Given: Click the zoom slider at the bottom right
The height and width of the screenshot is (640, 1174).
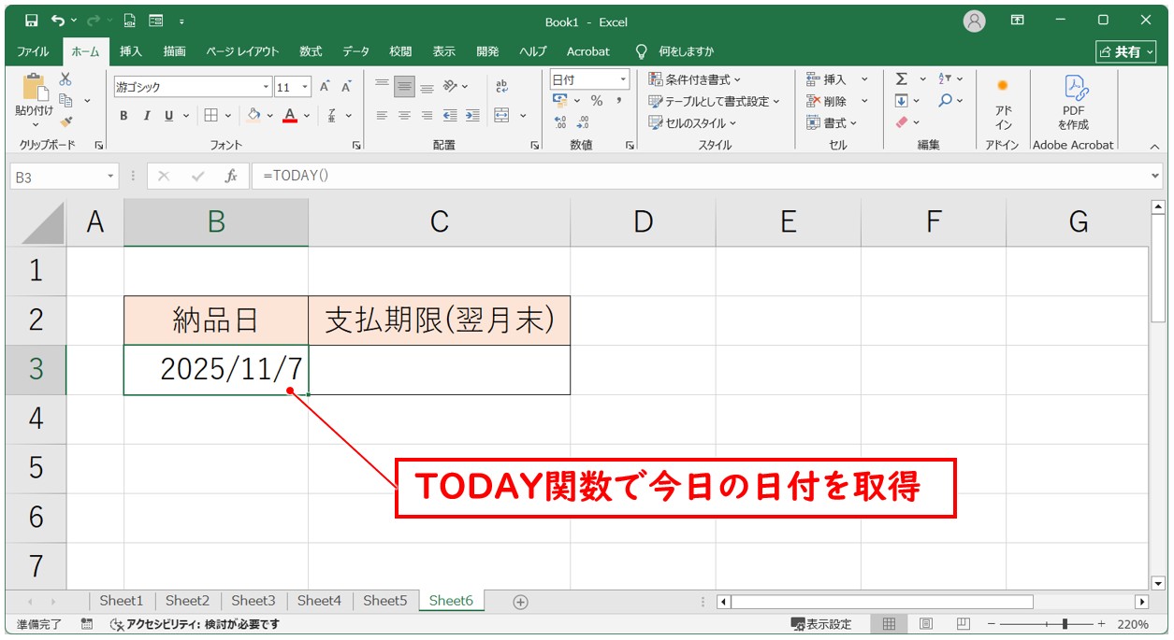Looking at the screenshot, I should [1065, 623].
